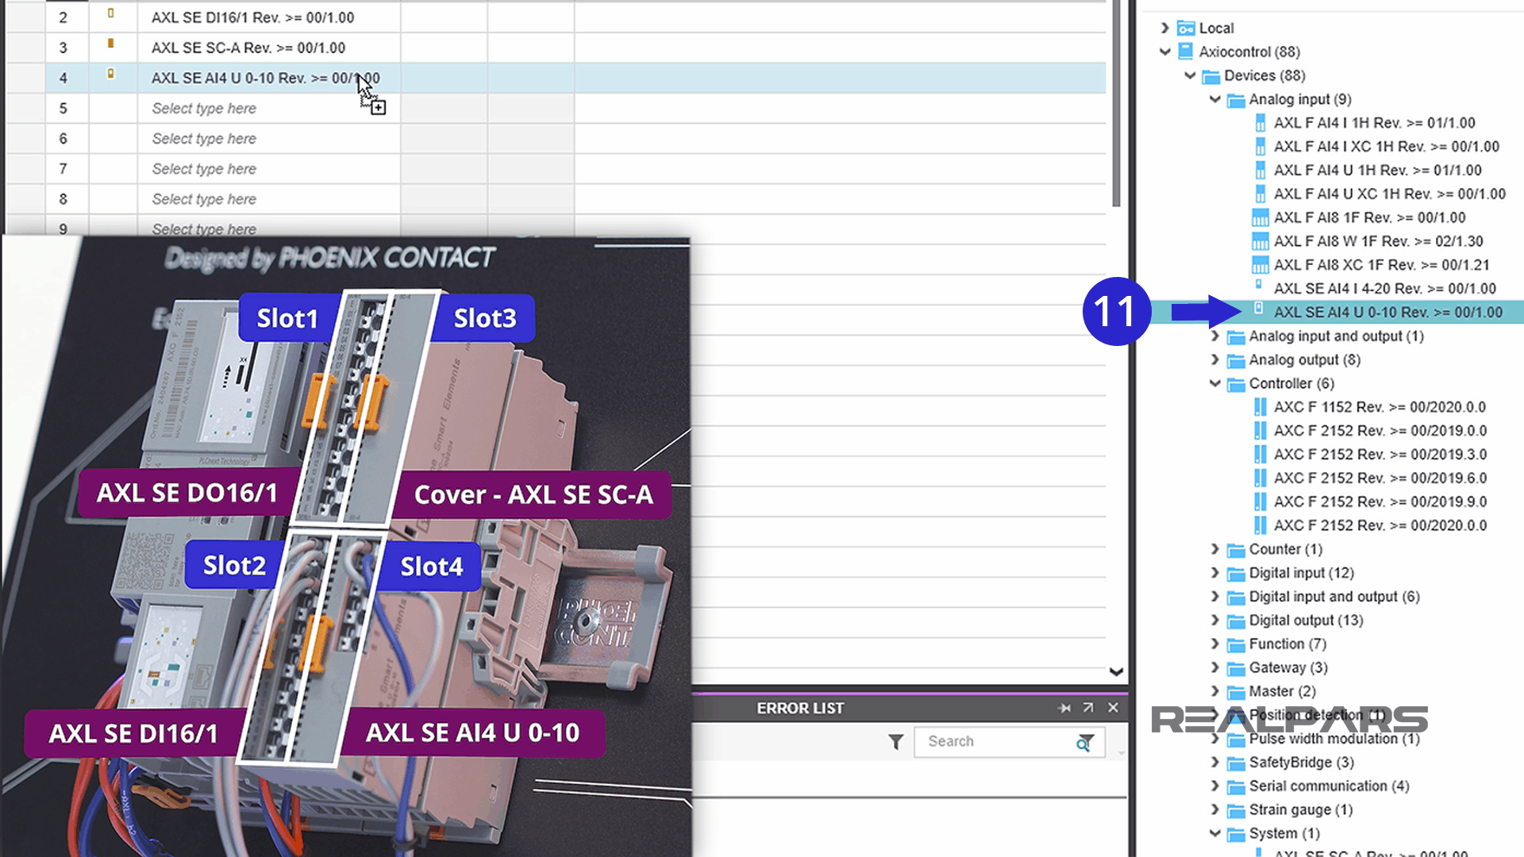Click AXC F 2152 Rev 00/2020.0.0 icon
Image resolution: width=1524 pixels, height=857 pixels.
point(1260,525)
